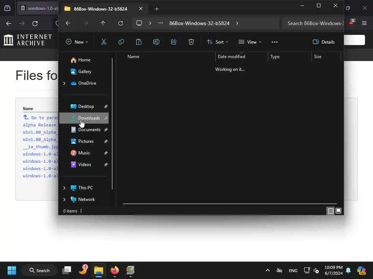The height and width of the screenshot is (279, 373).
Task: Open Task View from taskbar
Action: coord(67,270)
